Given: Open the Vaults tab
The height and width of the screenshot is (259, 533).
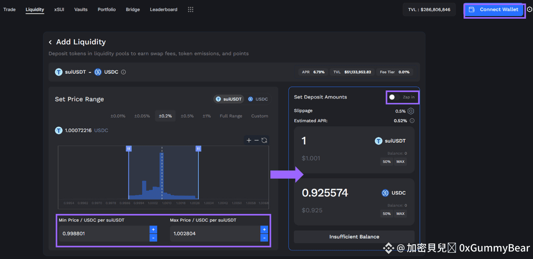Looking at the screenshot, I should pyautogui.click(x=81, y=10).
